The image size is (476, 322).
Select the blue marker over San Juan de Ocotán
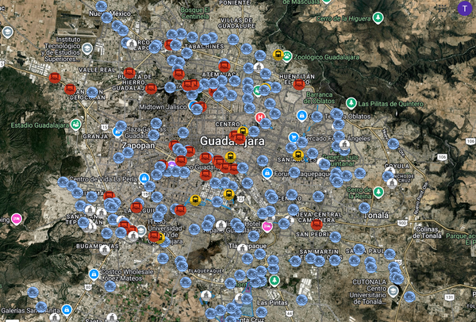point(92,92)
